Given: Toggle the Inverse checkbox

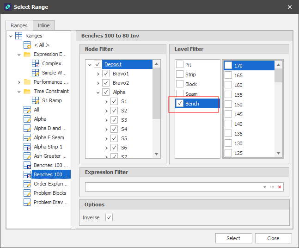Looking at the screenshot, I should point(109,217).
